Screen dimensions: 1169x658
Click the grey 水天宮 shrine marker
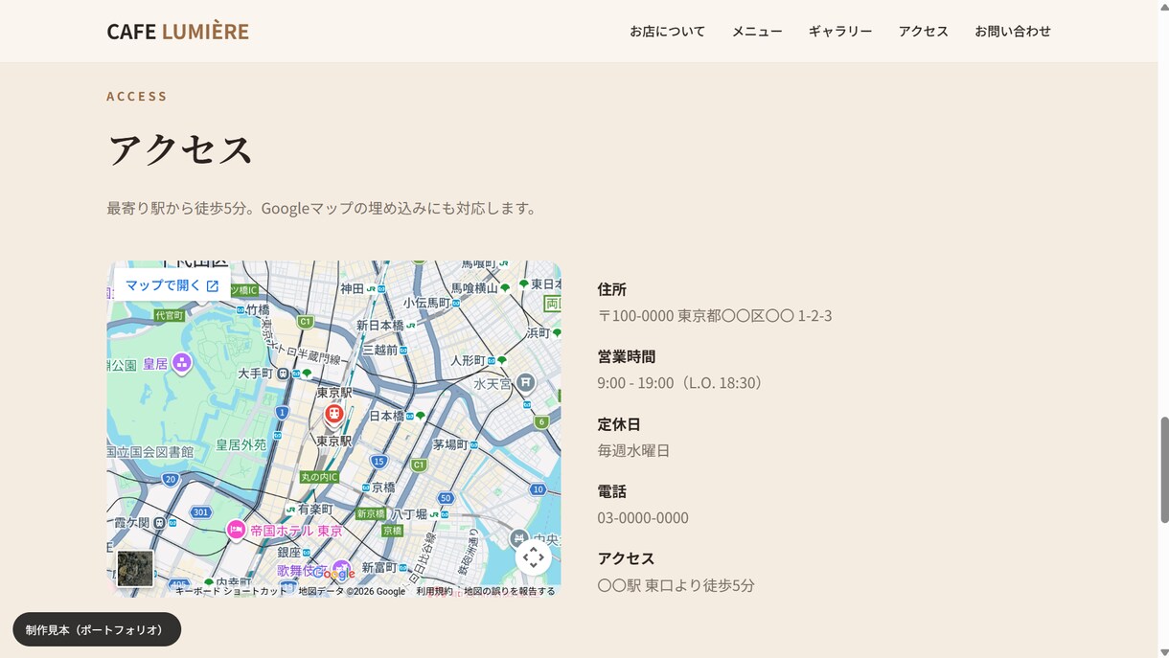tap(525, 383)
